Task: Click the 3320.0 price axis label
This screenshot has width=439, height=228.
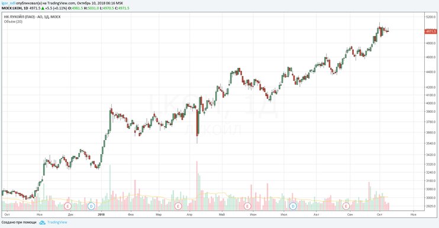Action: pyautogui.click(x=431, y=164)
